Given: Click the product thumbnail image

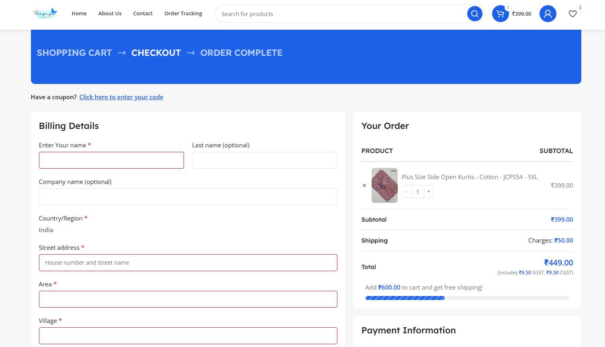Looking at the screenshot, I should click(x=384, y=185).
